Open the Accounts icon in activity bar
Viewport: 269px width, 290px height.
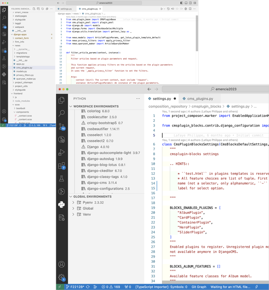[62, 264]
